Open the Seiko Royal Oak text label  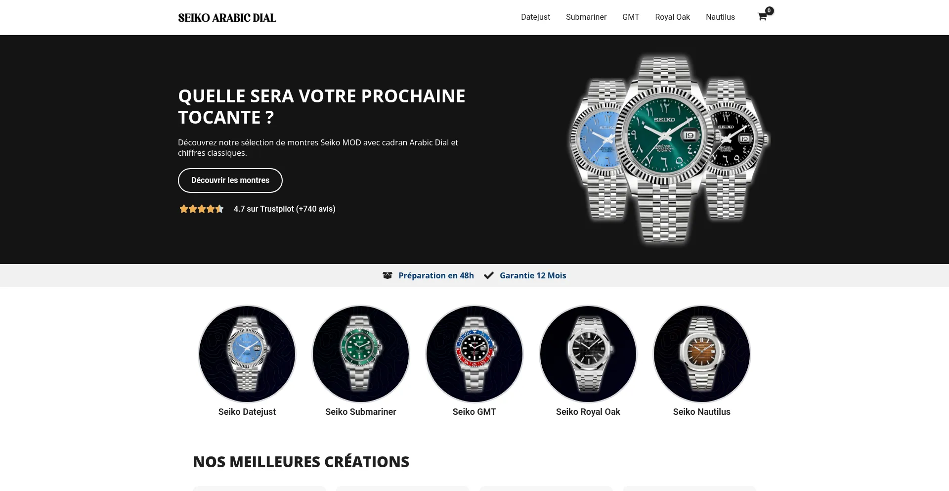click(x=588, y=412)
